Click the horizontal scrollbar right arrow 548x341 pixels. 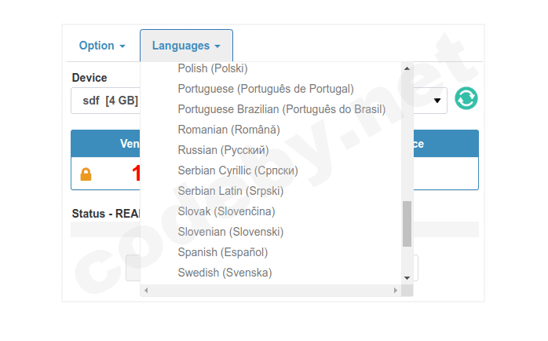395,291
